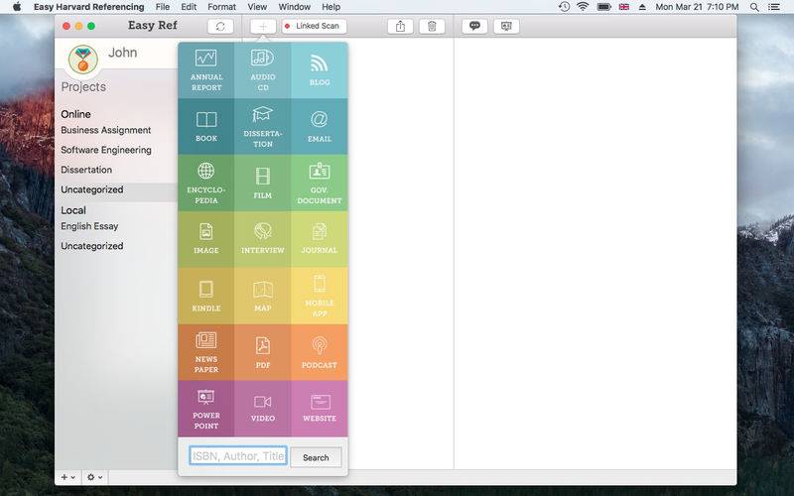Open the Software Engineering project
Viewport: 794px width, 496px height.
point(106,150)
